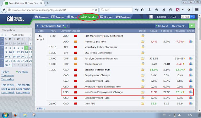Image resolution: width=201 pixels, height=118 pixels.
Task: Show graph for Ivey PMI
Action: (191, 103)
